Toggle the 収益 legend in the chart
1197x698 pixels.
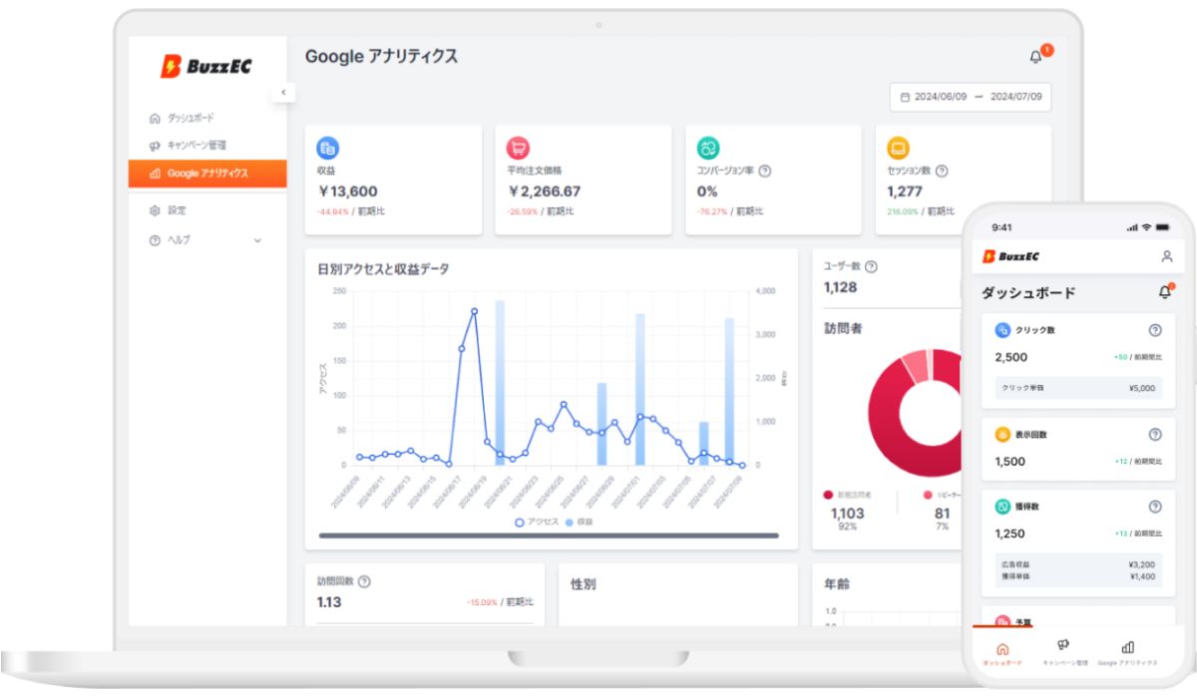579,522
